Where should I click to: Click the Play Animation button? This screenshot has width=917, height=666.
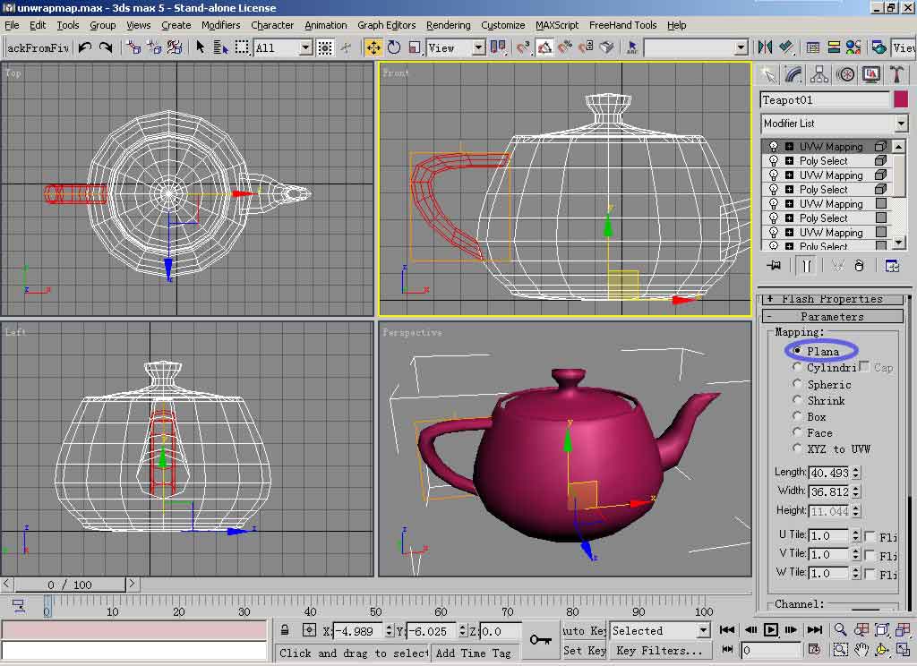tap(771, 630)
